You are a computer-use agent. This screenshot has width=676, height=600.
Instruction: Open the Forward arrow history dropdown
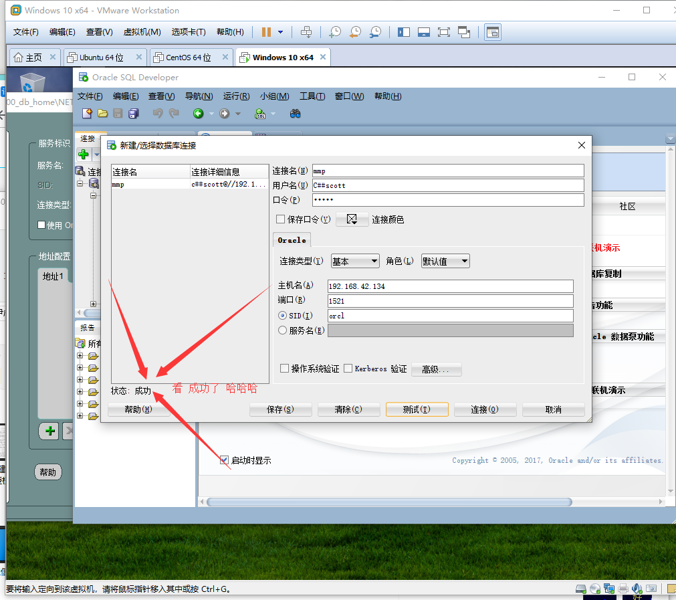[237, 114]
